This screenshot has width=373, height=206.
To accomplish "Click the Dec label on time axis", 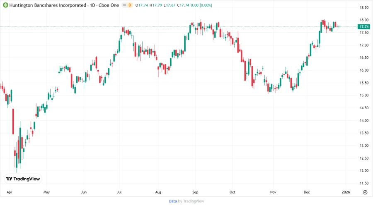I will click(307, 192).
